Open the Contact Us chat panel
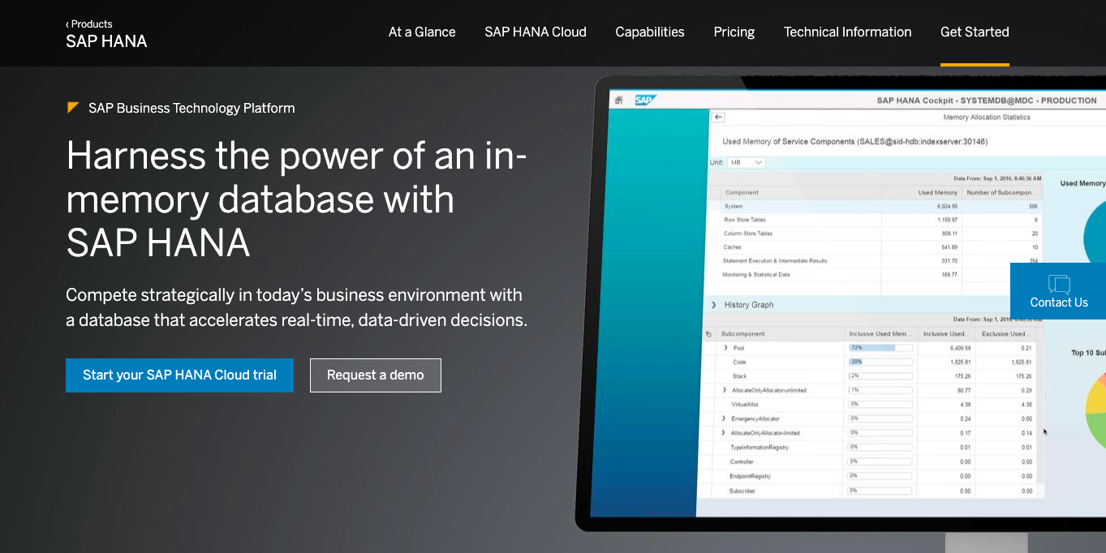This screenshot has height=553, width=1106. click(x=1058, y=291)
